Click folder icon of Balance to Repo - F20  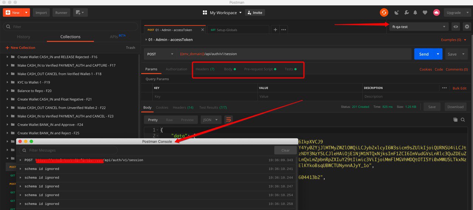pos(13,91)
